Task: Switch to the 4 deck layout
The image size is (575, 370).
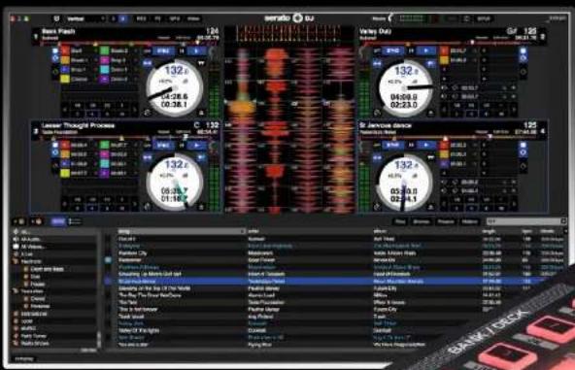Action: click(123, 18)
